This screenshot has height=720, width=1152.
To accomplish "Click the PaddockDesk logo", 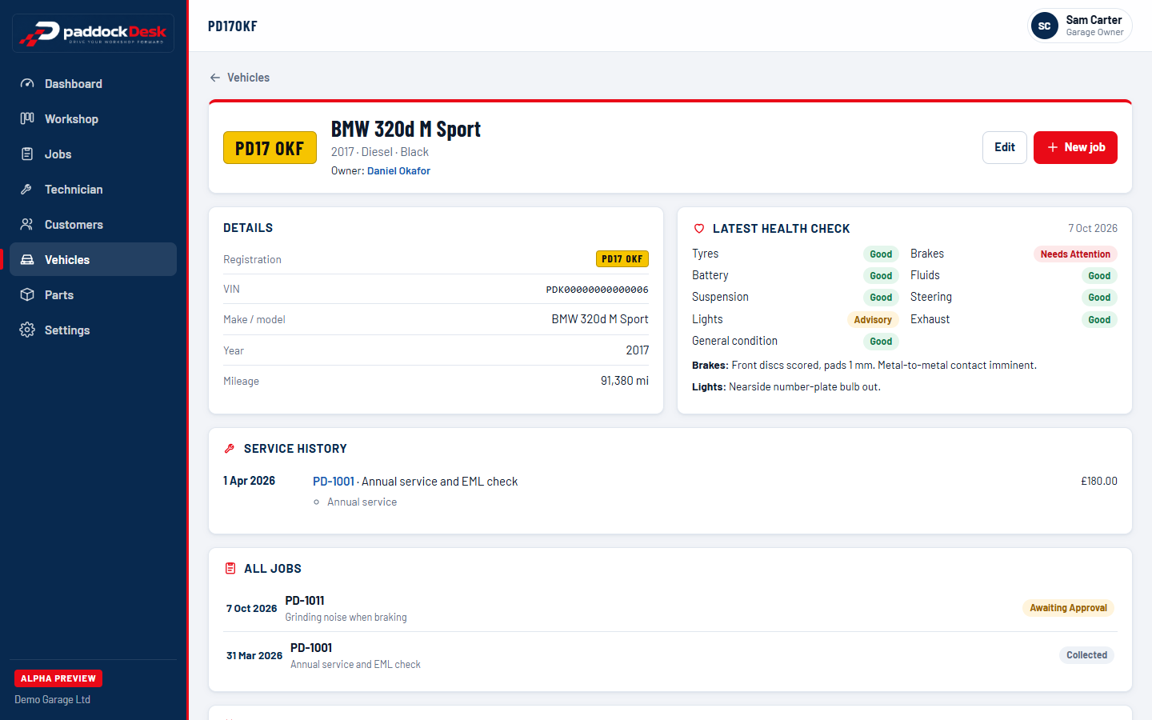I will pos(93,33).
